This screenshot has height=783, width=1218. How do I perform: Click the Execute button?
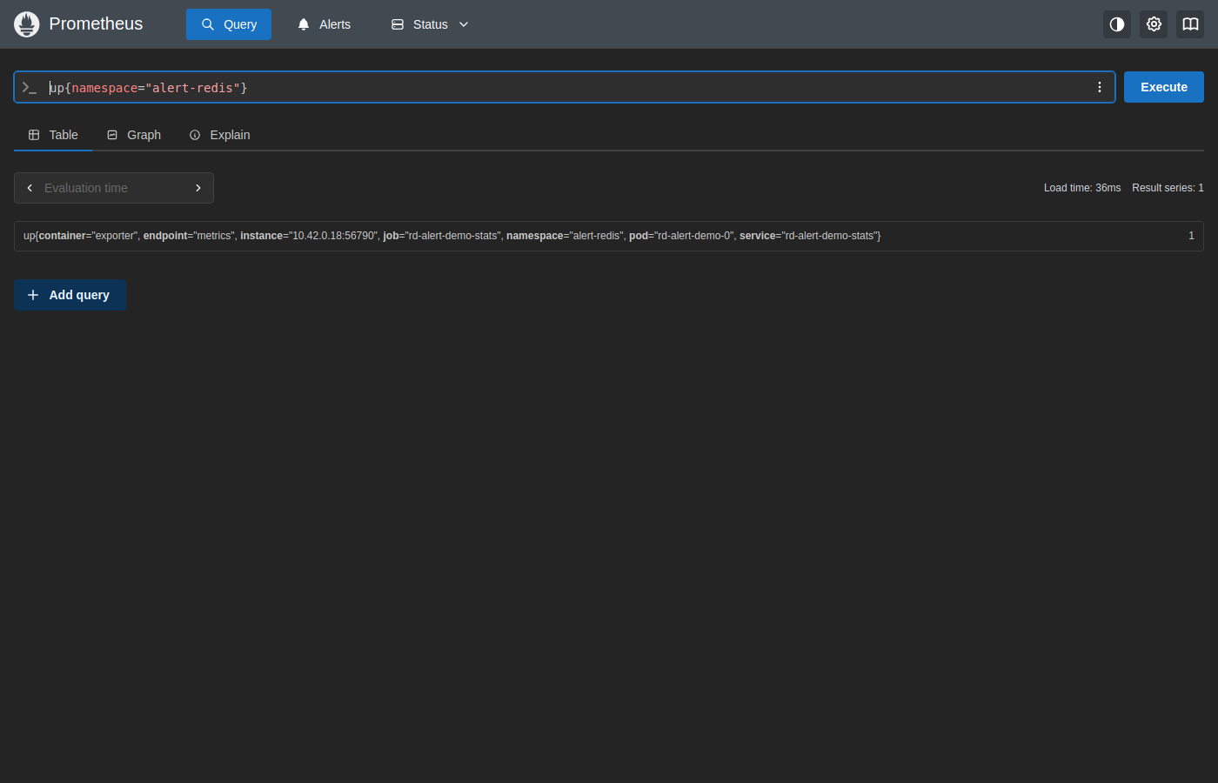(x=1164, y=87)
